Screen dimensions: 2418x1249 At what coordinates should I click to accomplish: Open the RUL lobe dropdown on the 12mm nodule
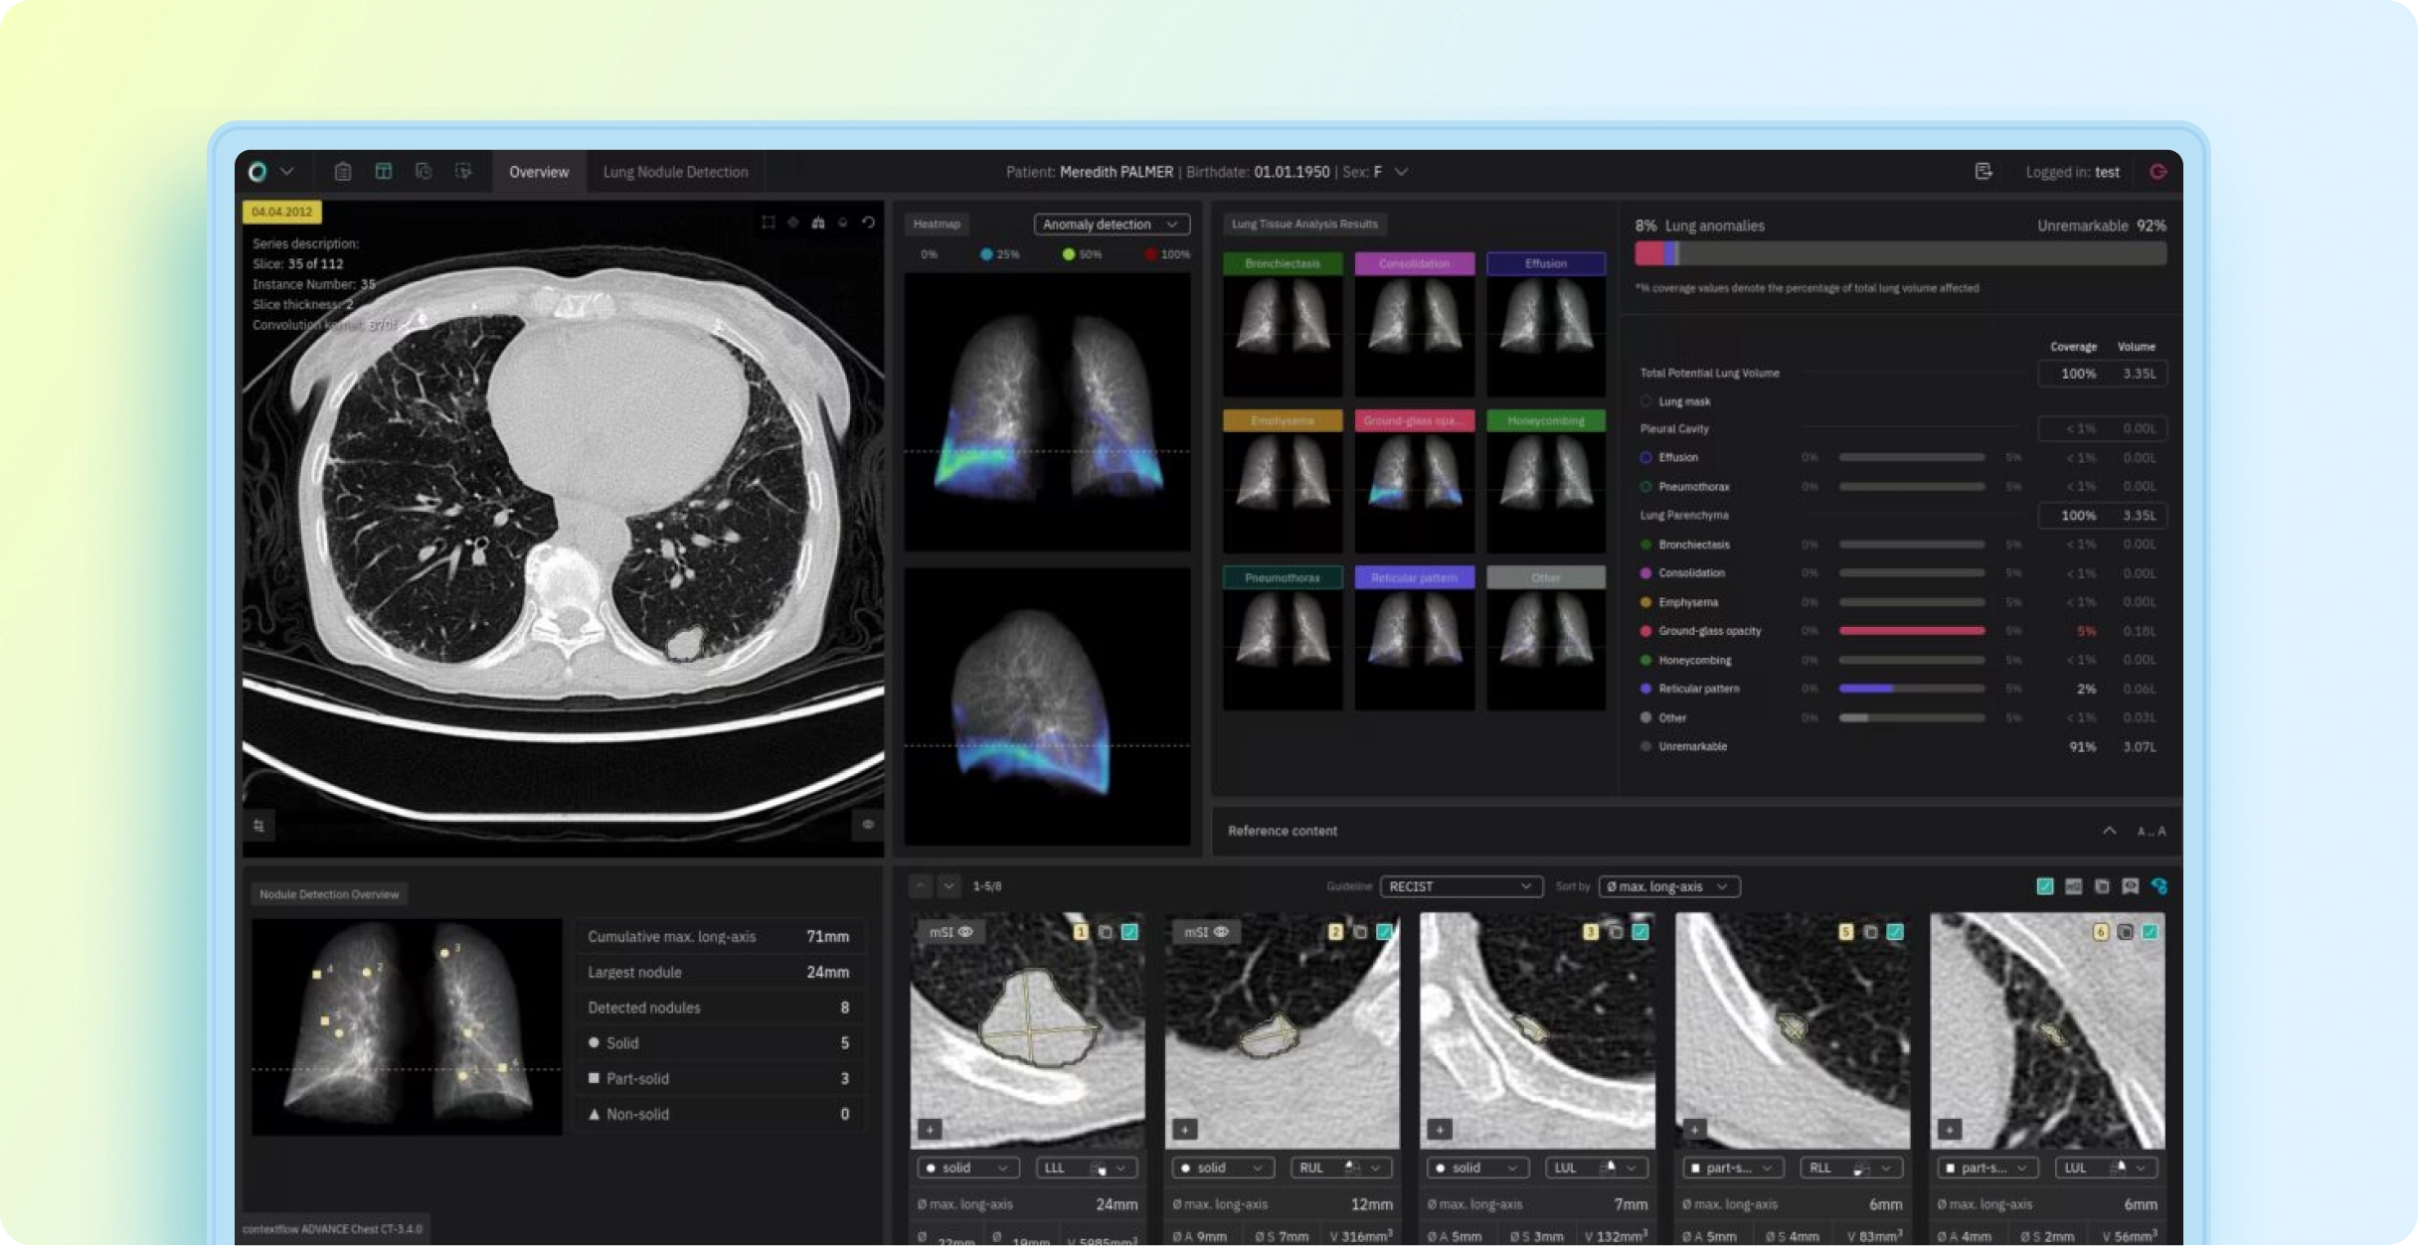click(x=1341, y=1169)
